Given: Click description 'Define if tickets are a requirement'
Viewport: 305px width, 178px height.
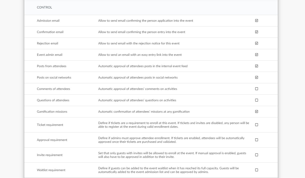Looking at the screenshot, I should (x=174, y=125).
